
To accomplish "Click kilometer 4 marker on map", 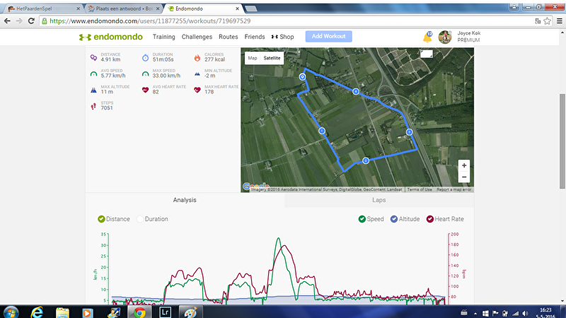I will point(356,92).
